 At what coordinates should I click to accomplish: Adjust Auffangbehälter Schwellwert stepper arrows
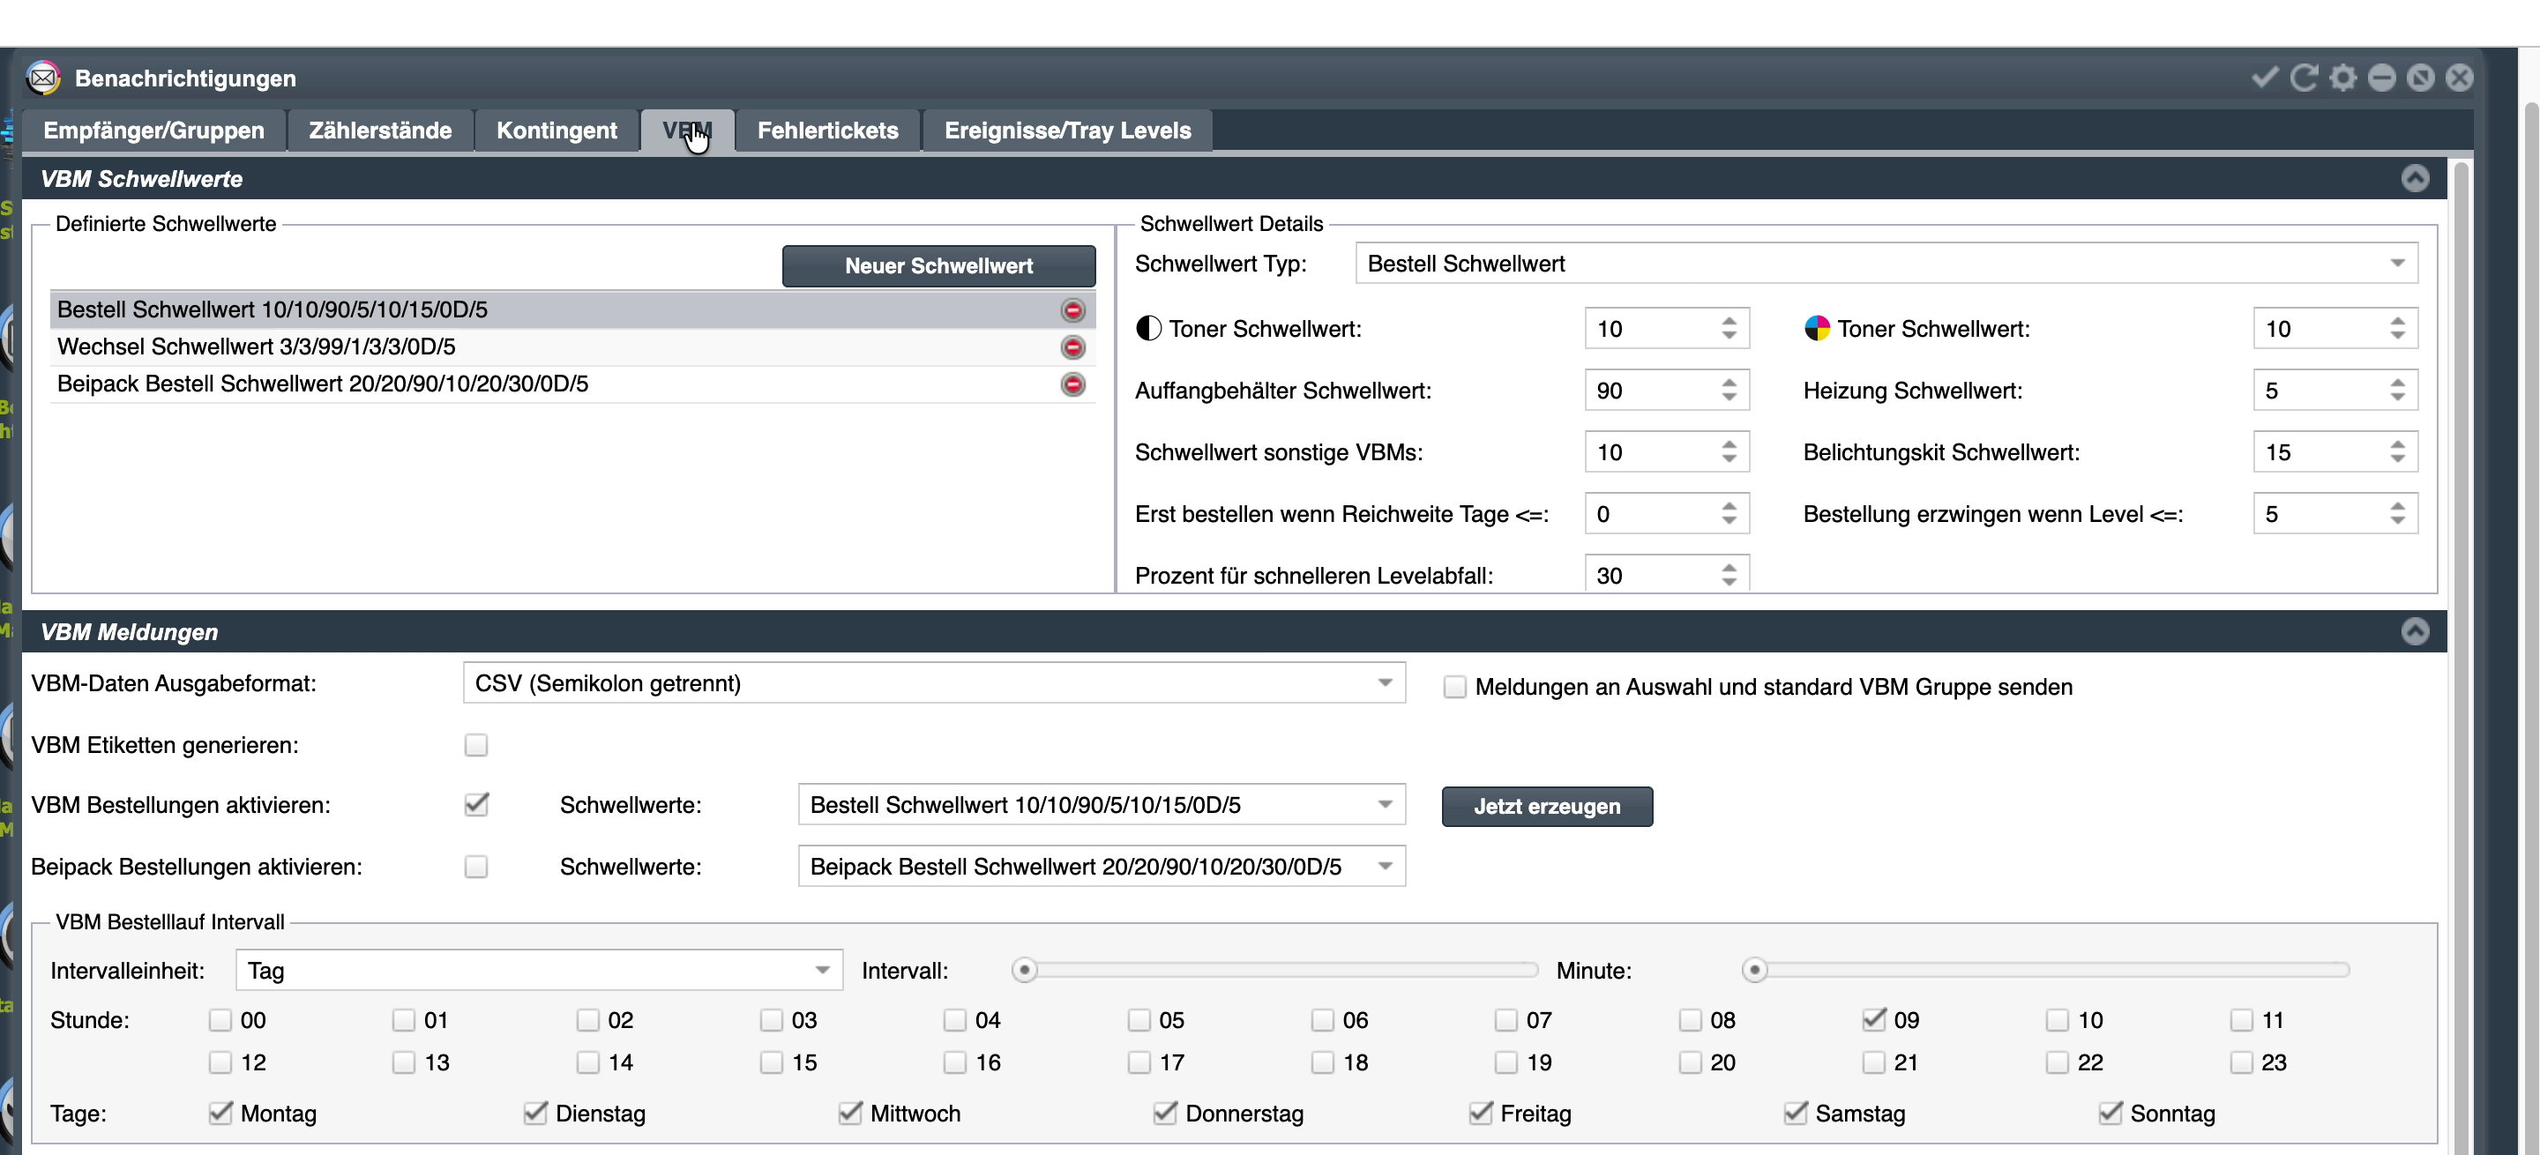[x=1729, y=391]
